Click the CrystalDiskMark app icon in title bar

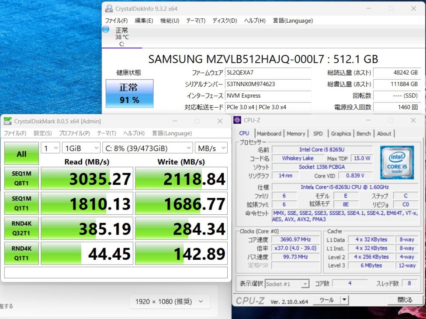[7, 121]
